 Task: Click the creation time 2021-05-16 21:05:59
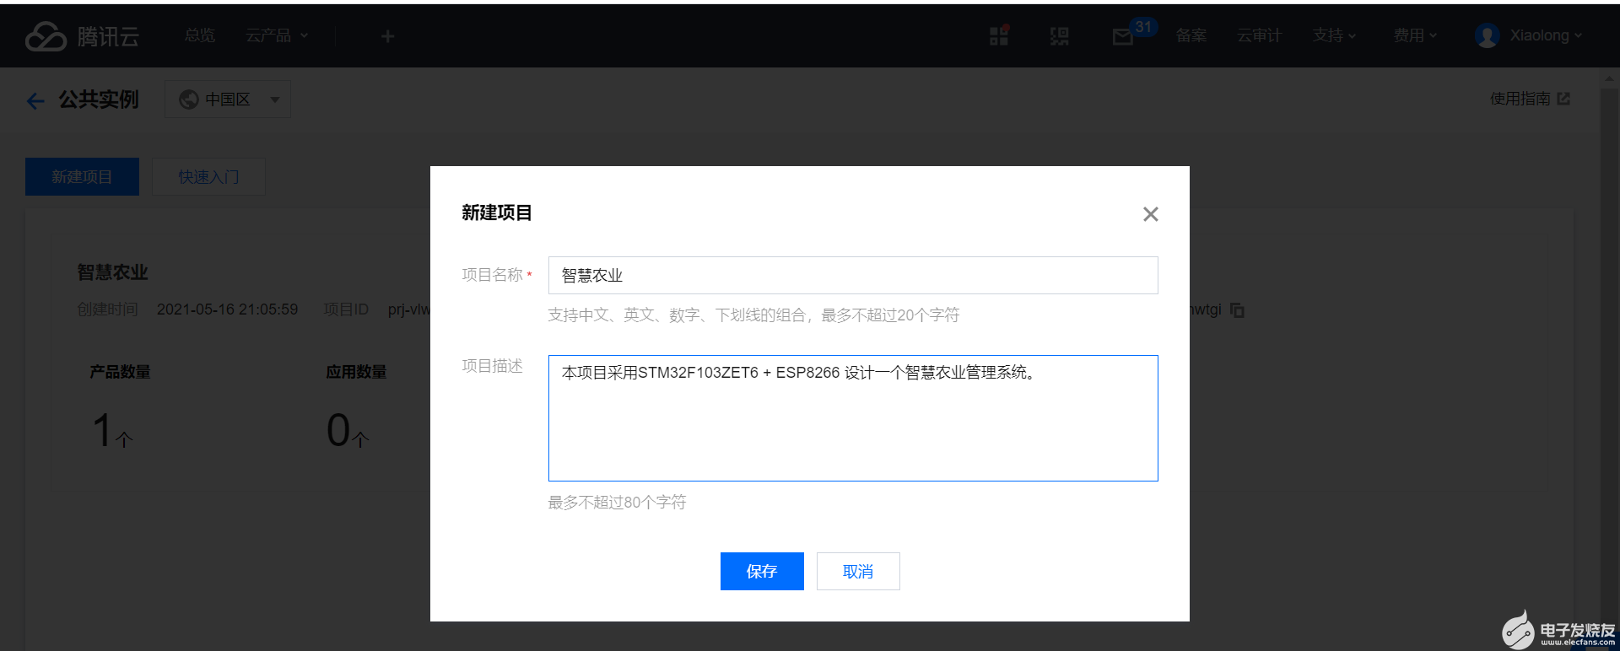coord(227,309)
